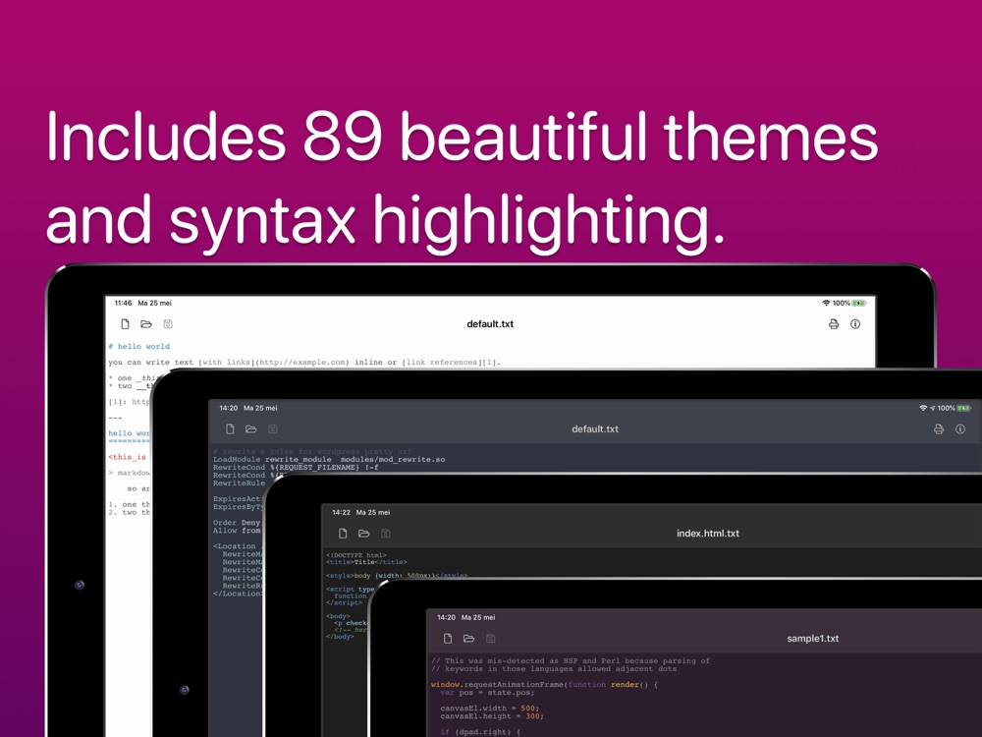Open folder icon in index.html.txt window
Viewport: 982px width, 737px height.
[x=364, y=534]
